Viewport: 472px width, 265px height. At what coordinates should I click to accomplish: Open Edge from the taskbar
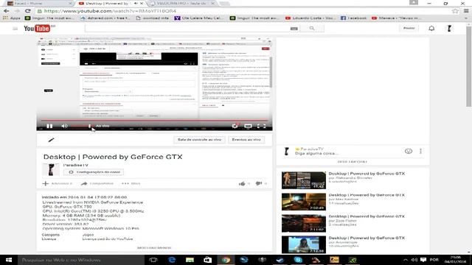click(x=172, y=260)
